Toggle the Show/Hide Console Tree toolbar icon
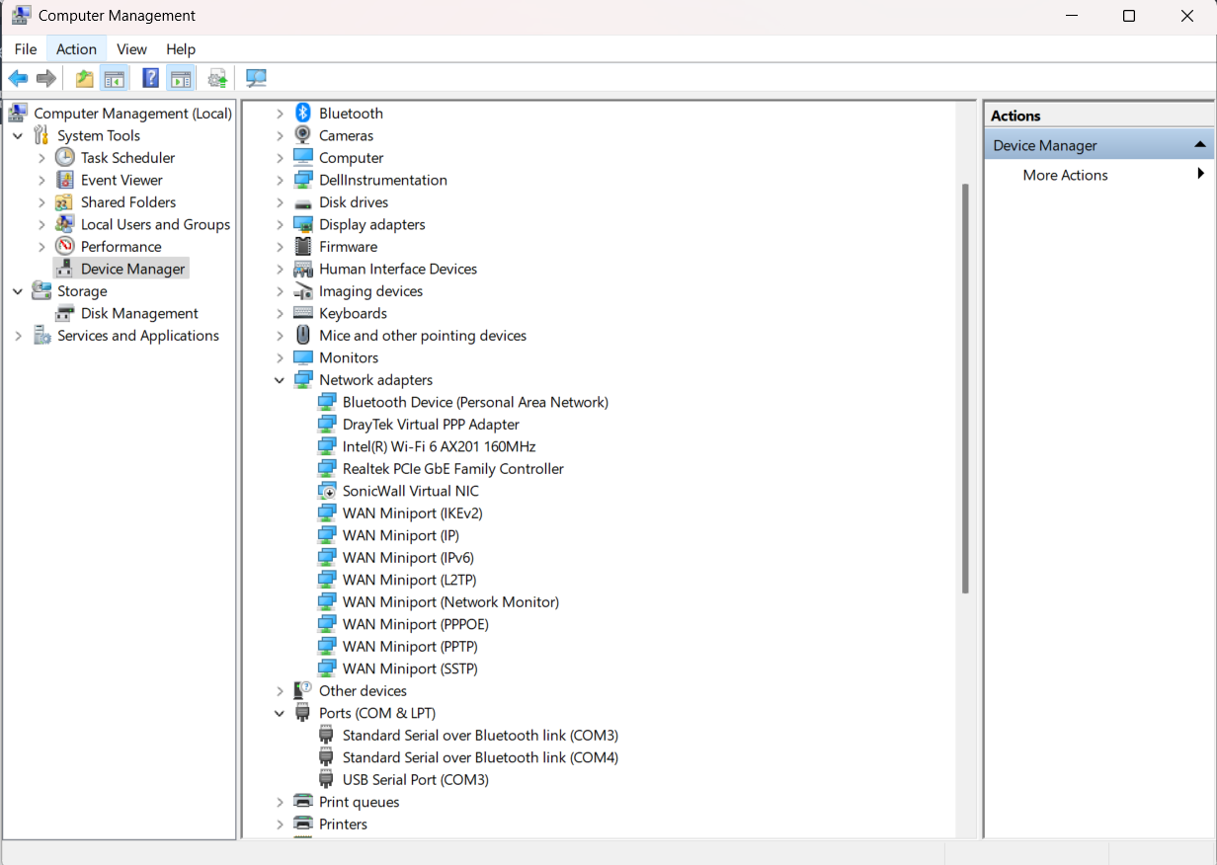Screen dimensions: 1217x865 pyautogui.click(x=115, y=78)
